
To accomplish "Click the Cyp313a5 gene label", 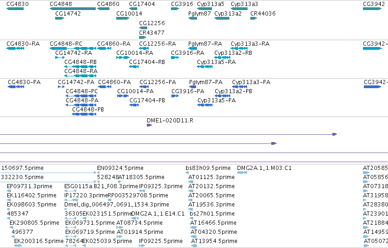I will point(211,4).
